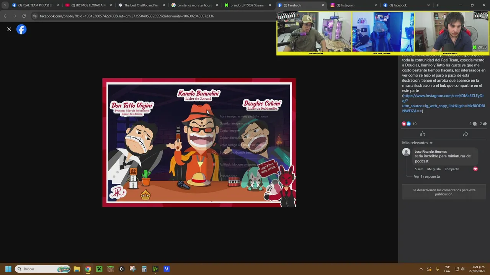Image resolution: width=490 pixels, height=275 pixels.
Task: Click the 2 comments count
Action: 473,124
